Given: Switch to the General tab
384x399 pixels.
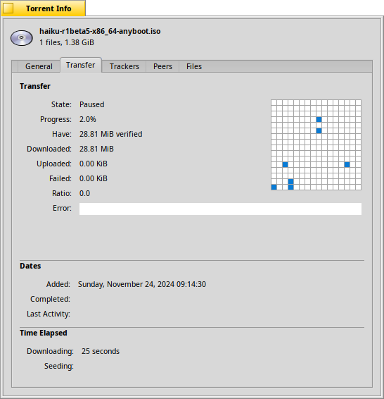Looking at the screenshot, I should (x=39, y=66).
